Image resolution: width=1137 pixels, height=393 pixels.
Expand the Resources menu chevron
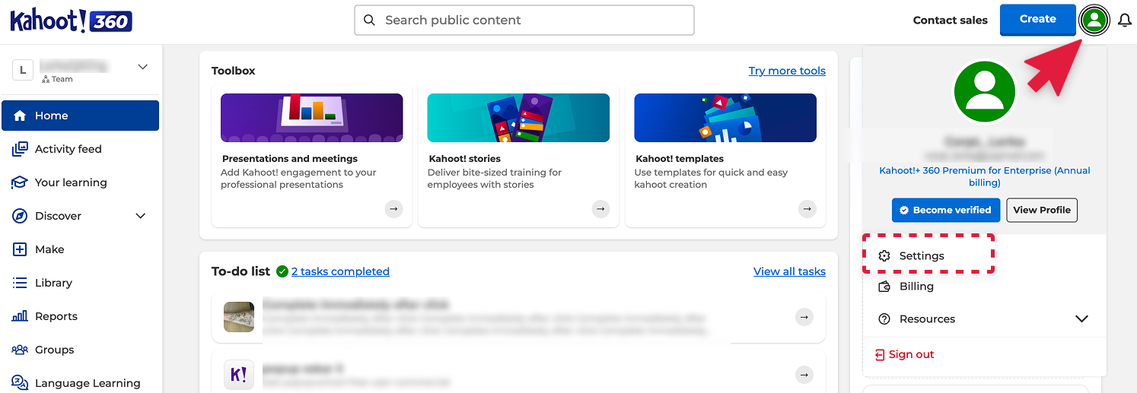click(x=1081, y=319)
